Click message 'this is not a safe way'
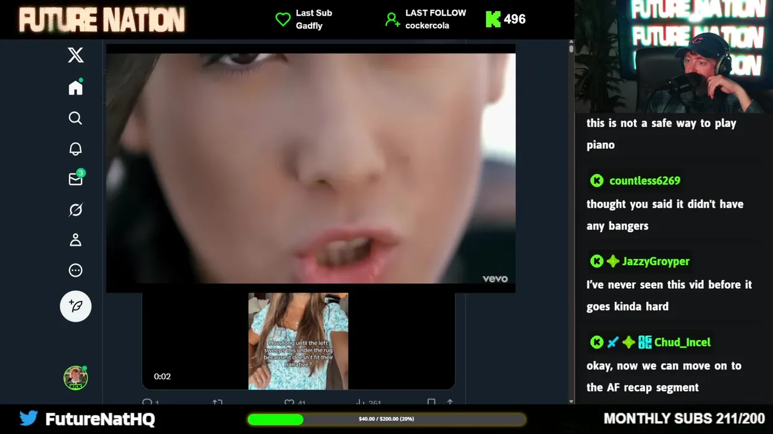The width and height of the screenshot is (773, 434). coord(661,134)
